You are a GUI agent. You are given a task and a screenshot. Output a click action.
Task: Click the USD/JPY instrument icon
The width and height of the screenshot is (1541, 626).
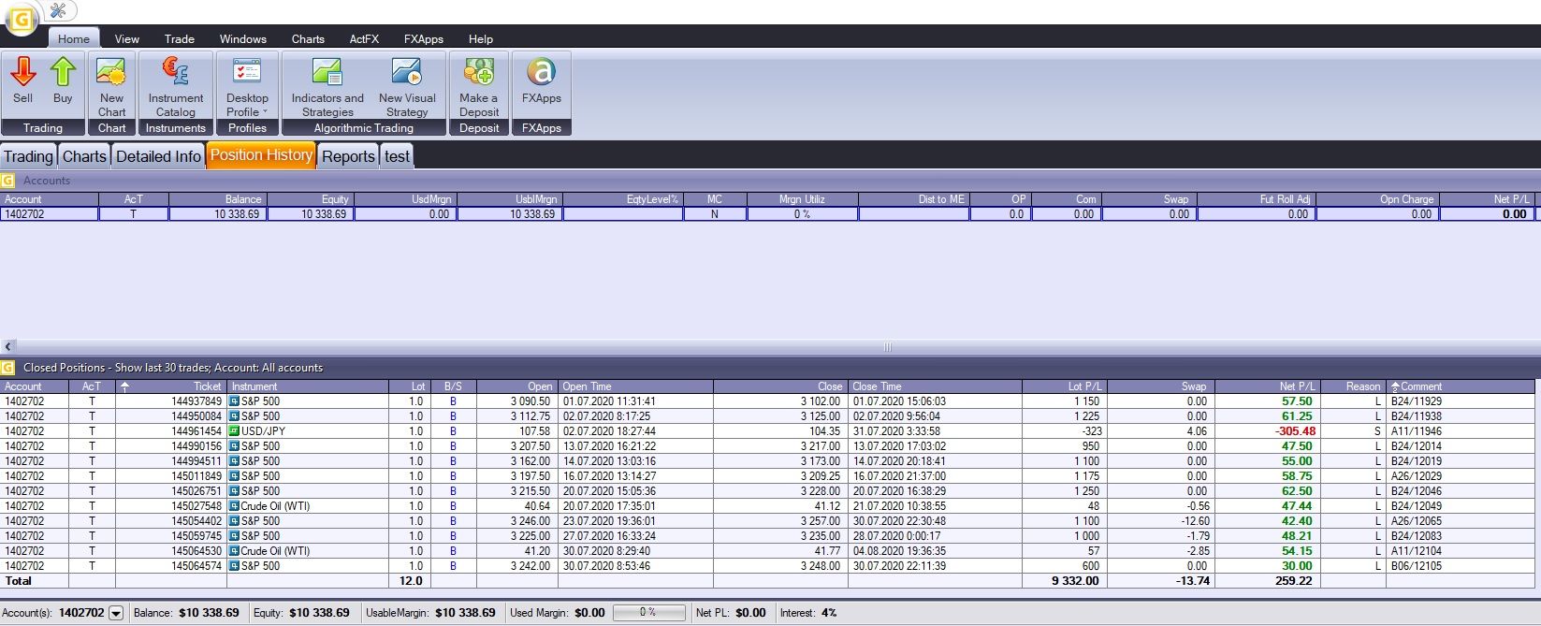coord(235,431)
